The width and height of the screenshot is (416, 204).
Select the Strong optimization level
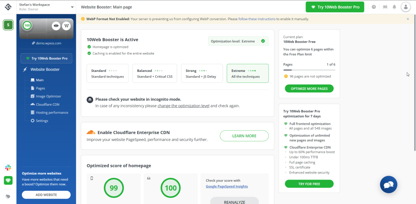pos(202,74)
